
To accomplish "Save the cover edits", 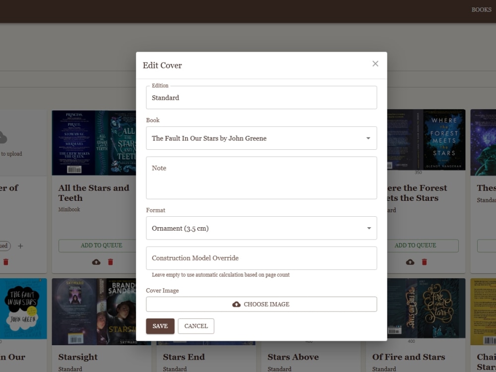I will 160,326.
